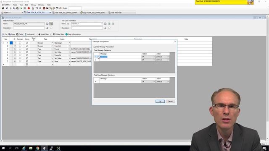Click the gray Stop square icon
The height and width of the screenshot is (151, 269).
pyautogui.click(x=25, y=8)
